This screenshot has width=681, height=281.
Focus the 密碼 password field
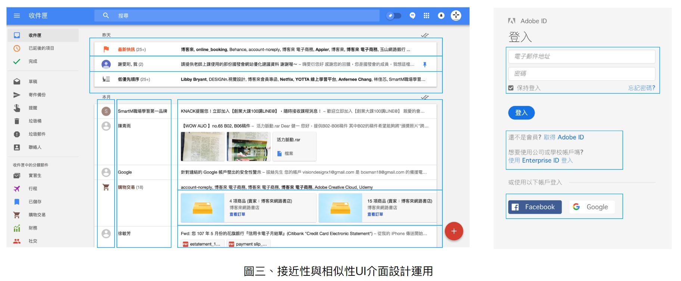point(582,74)
